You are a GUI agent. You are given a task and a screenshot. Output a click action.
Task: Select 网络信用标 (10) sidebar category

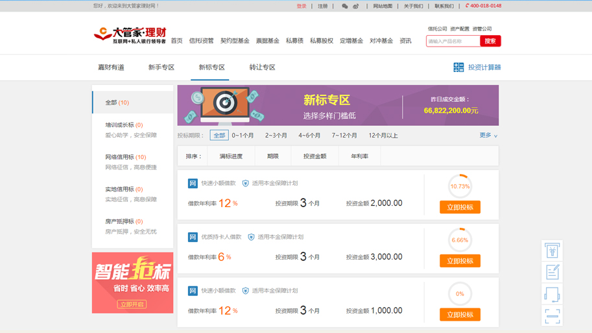coord(125,157)
